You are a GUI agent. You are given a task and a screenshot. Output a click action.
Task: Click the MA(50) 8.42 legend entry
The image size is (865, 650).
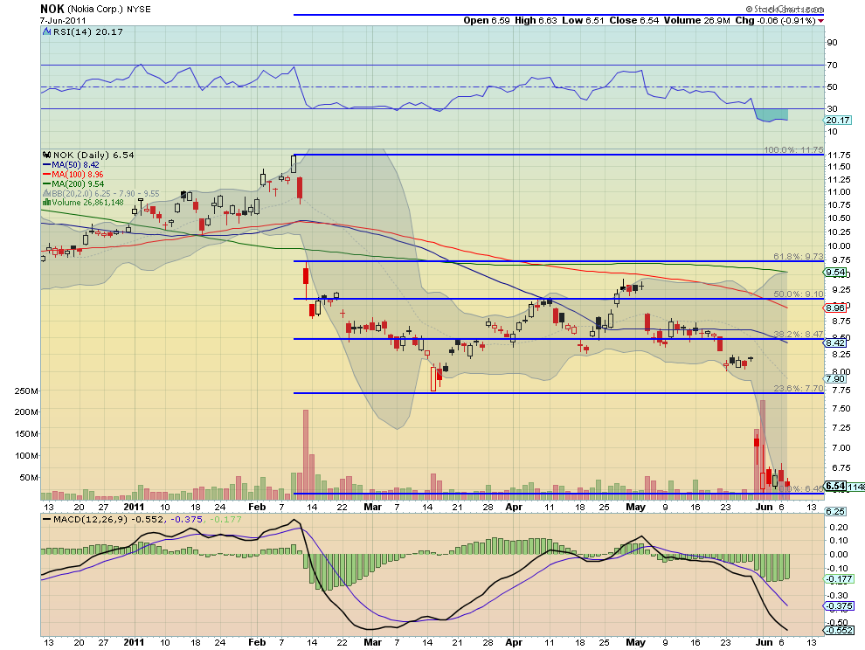click(75, 165)
